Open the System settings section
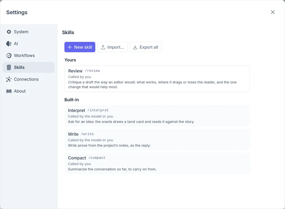The width and height of the screenshot is (285, 209). tap(28, 32)
